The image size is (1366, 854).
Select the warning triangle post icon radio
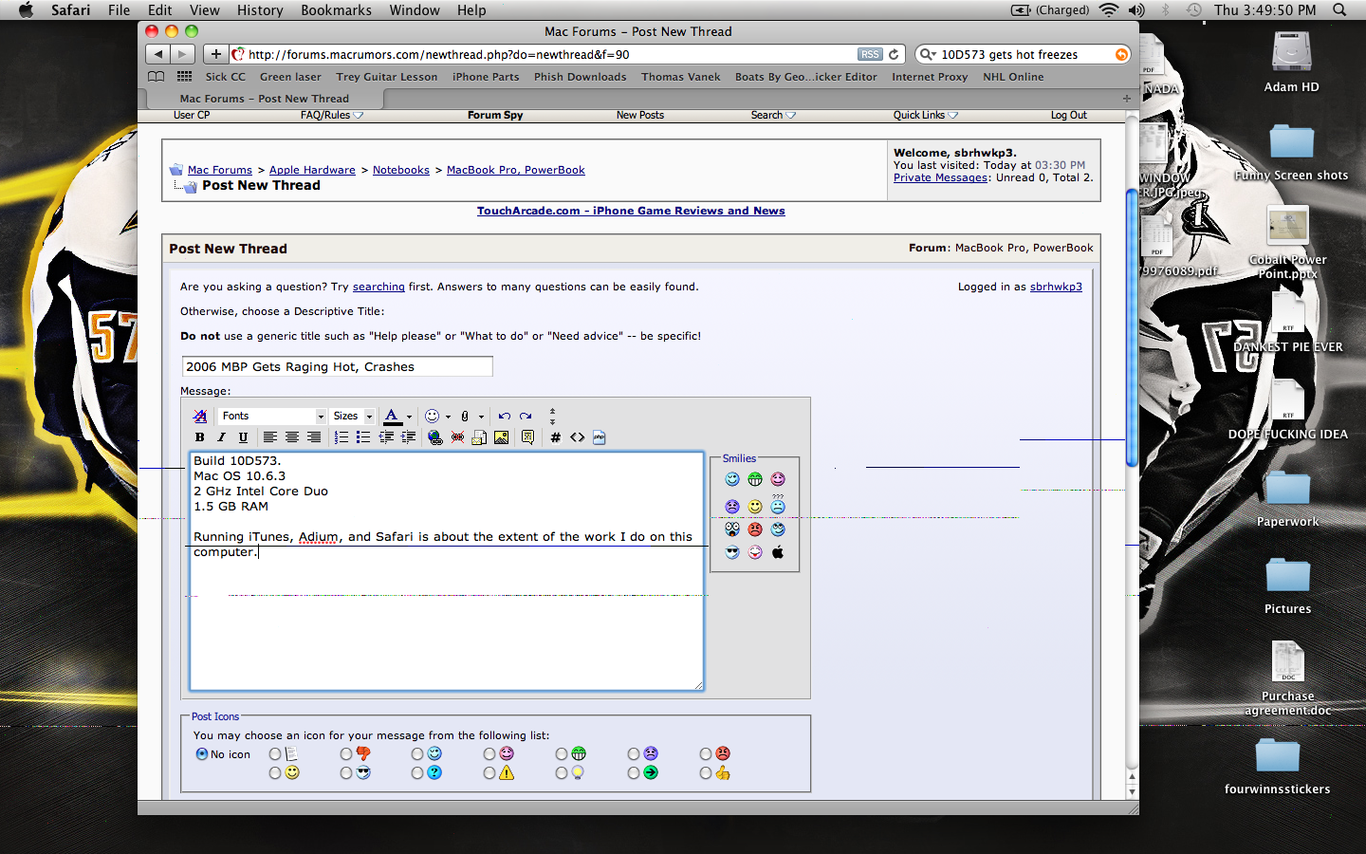tap(489, 773)
